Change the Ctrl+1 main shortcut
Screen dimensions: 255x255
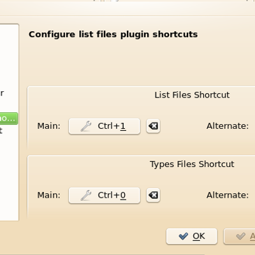[105, 126]
